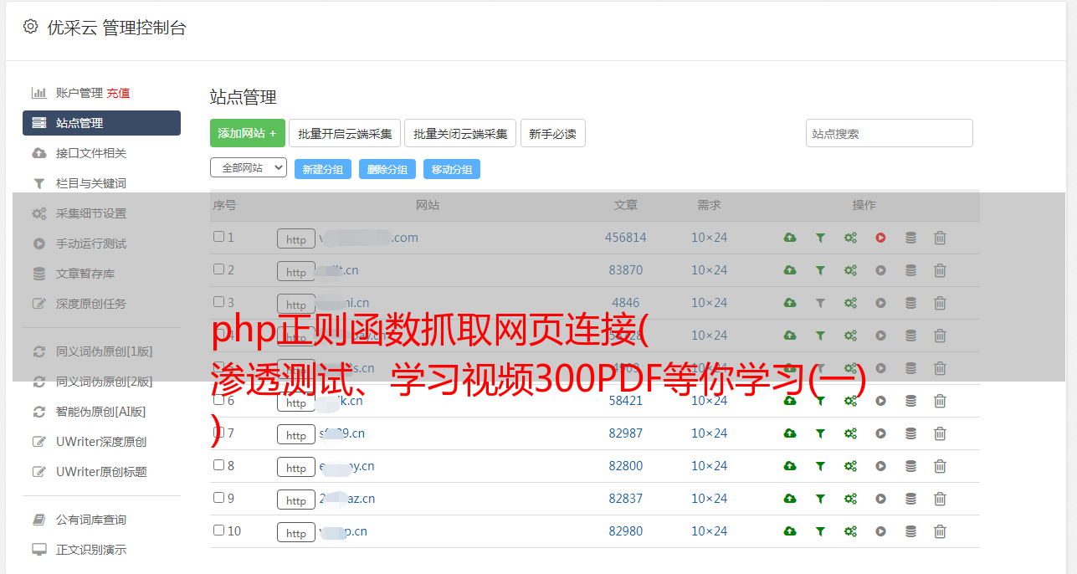Click the settings gear beside 优采云 title
The image size is (1077, 574).
31,27
